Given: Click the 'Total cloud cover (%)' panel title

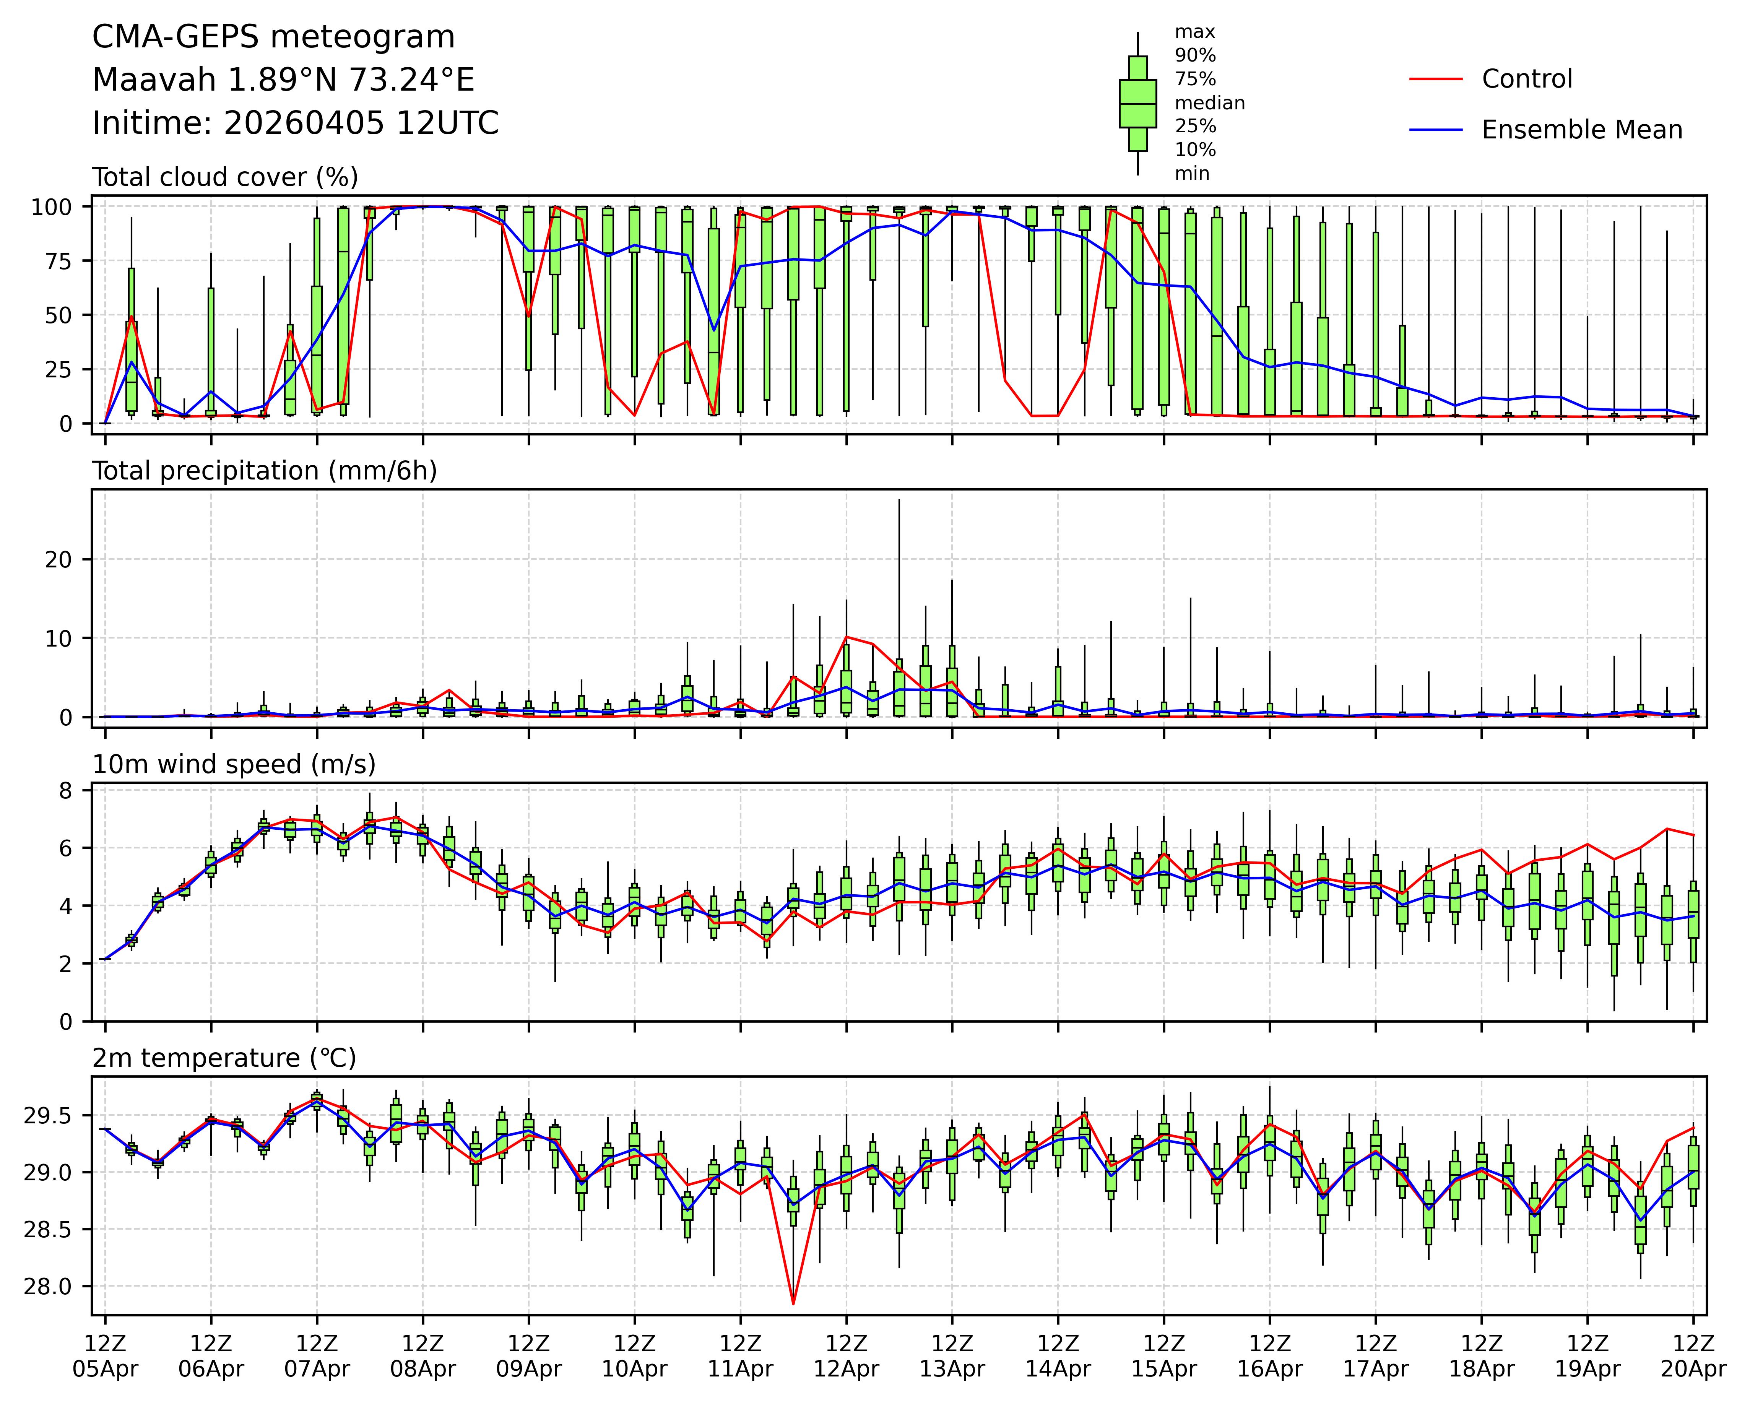Looking at the screenshot, I should [225, 177].
